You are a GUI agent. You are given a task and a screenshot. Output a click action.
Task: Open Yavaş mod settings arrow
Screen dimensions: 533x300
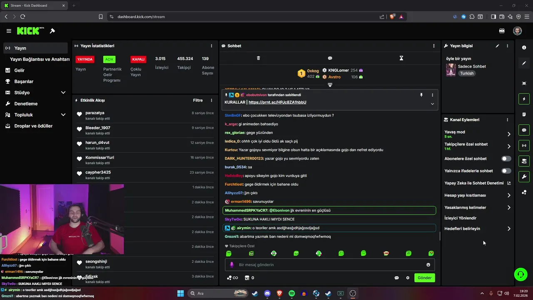[509, 134]
